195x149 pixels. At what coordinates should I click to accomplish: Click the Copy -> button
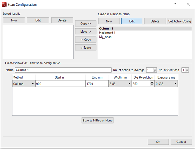point(86,23)
